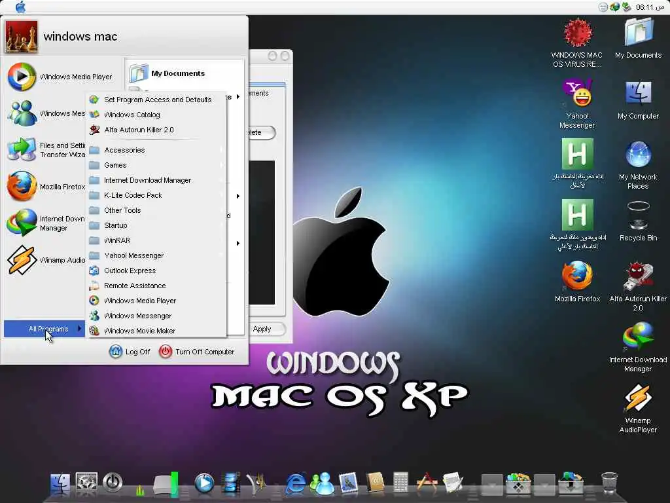670x503 pixels.
Task: Click the blue play media icon in dock
Action: (x=204, y=483)
